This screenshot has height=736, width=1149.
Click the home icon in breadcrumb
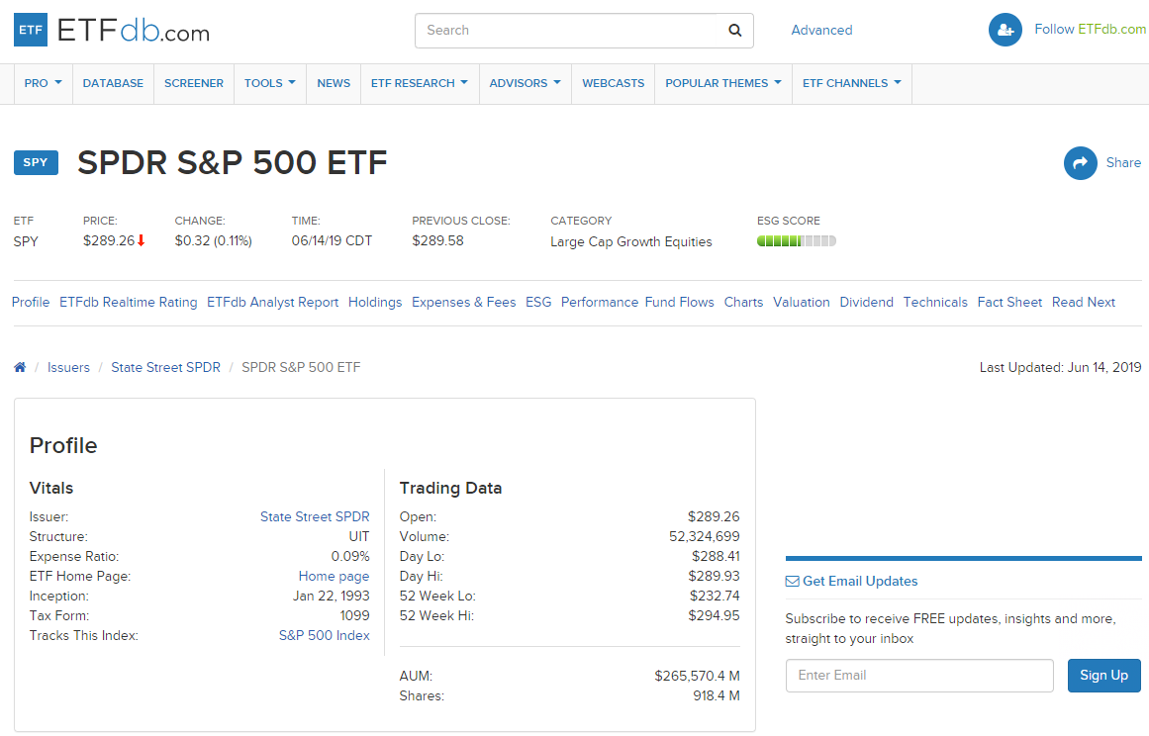(20, 367)
